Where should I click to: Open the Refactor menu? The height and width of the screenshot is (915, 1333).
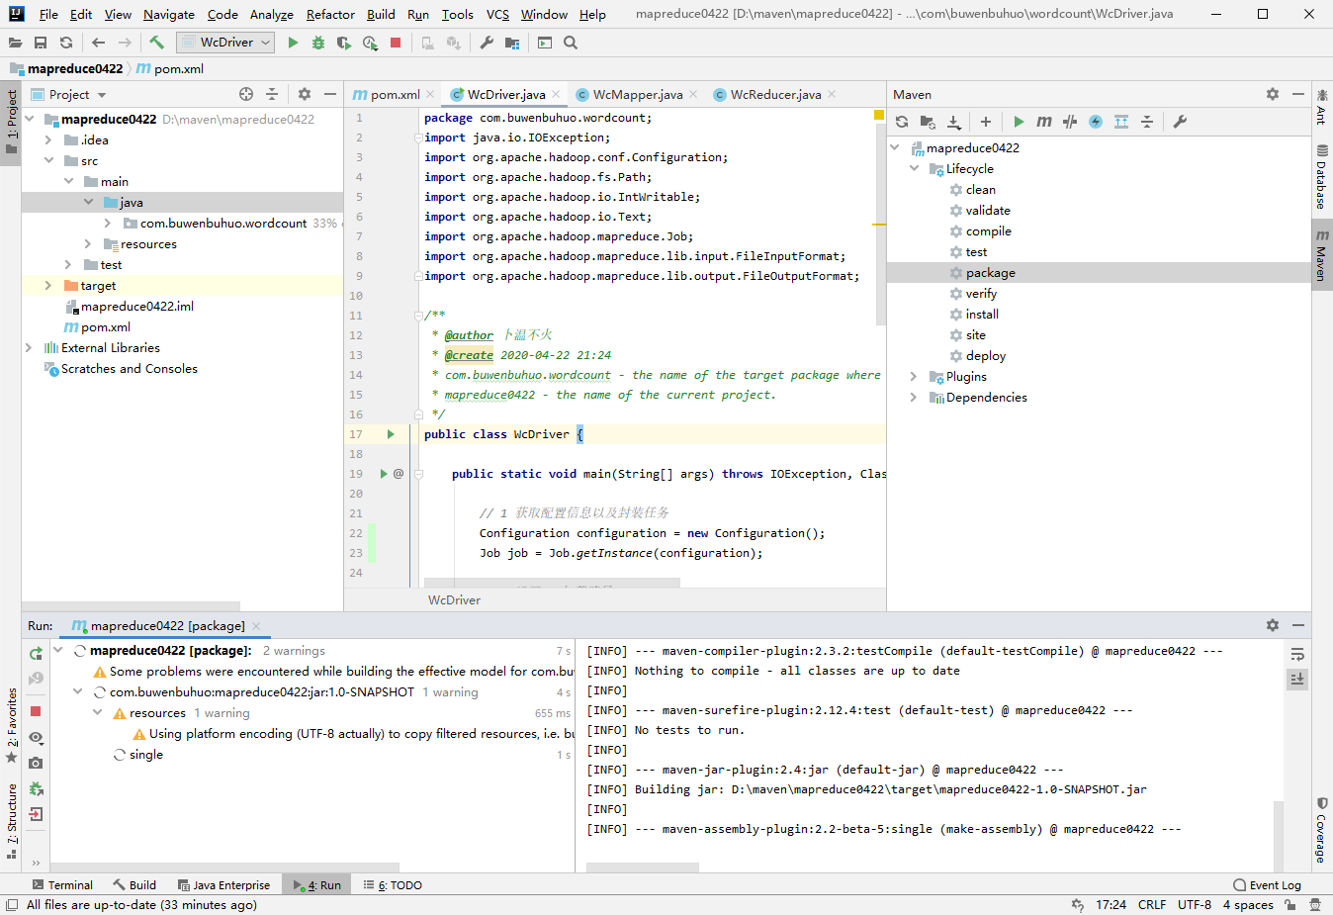[x=330, y=14]
